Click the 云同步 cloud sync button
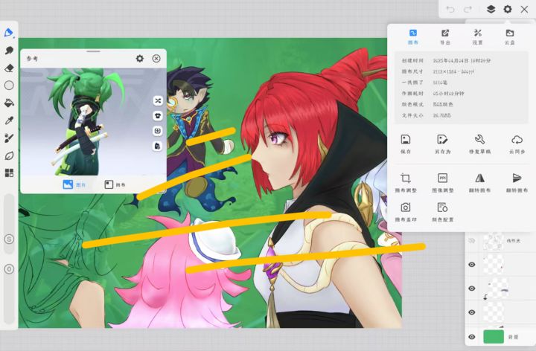Image resolution: width=536 pixels, height=351 pixels. (x=517, y=144)
